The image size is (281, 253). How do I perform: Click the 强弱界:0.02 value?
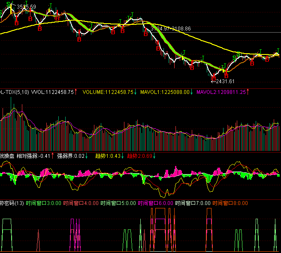(71, 156)
